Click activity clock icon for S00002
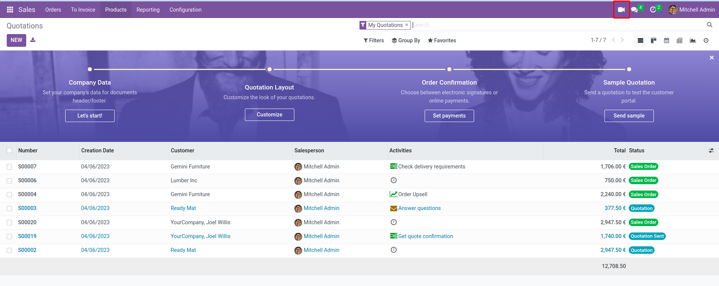 tap(394, 250)
